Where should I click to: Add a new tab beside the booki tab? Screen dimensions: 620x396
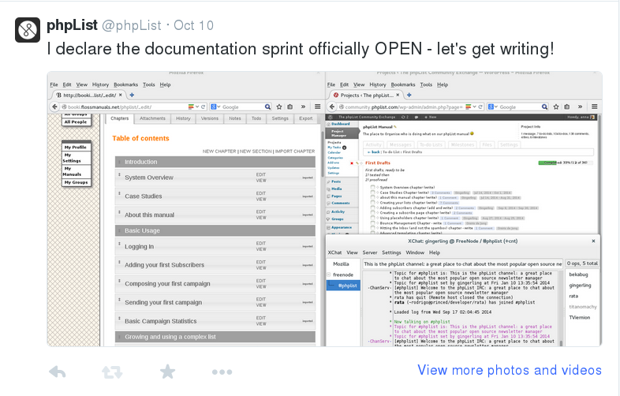pyautogui.click(x=132, y=95)
